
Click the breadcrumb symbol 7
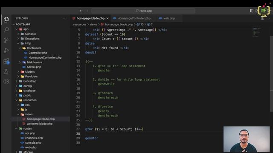click(x=150, y=25)
